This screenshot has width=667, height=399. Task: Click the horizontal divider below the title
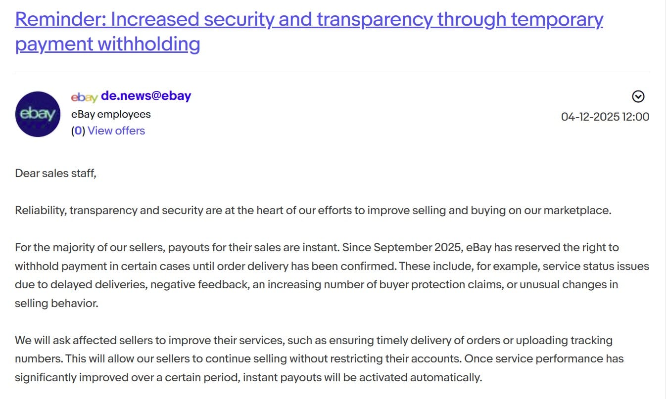tap(332, 72)
